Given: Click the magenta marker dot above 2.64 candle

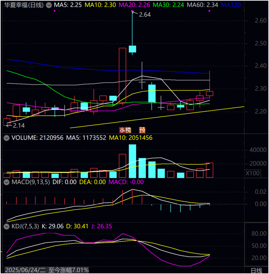Looking at the screenshot, I should tap(132, 11).
